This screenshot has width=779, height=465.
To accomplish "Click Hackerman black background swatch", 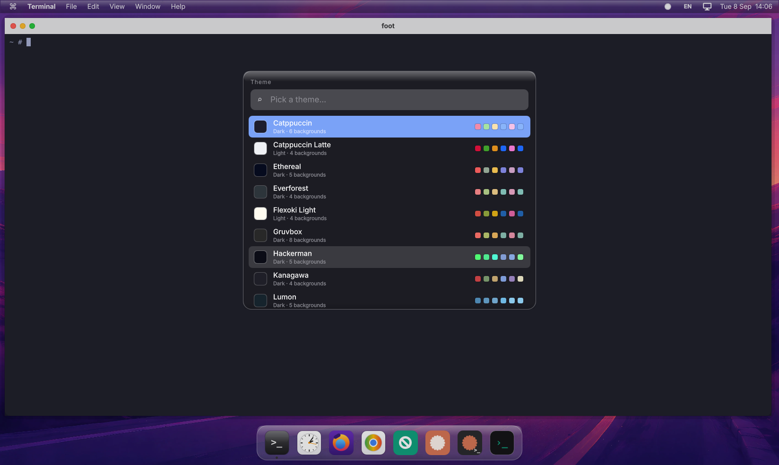I will [x=260, y=257].
